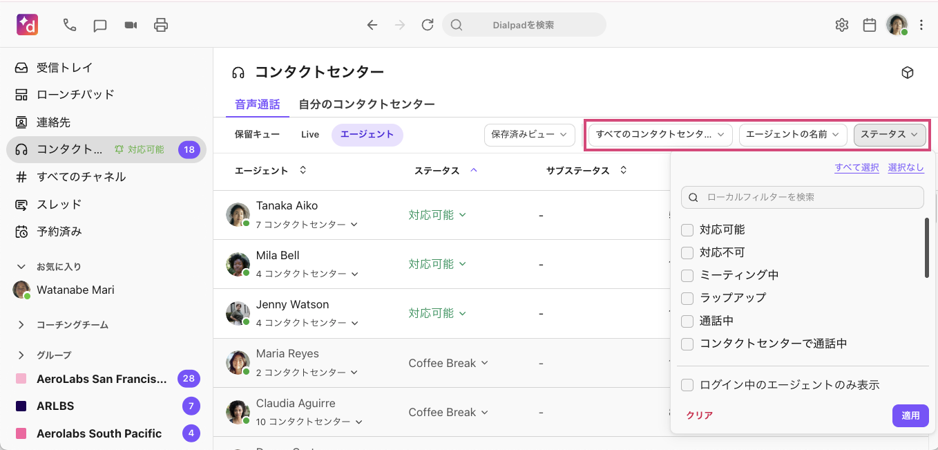The height and width of the screenshot is (450, 938).
Task: Click the cube icon beside コンタクトセンター title
Action: tap(908, 73)
